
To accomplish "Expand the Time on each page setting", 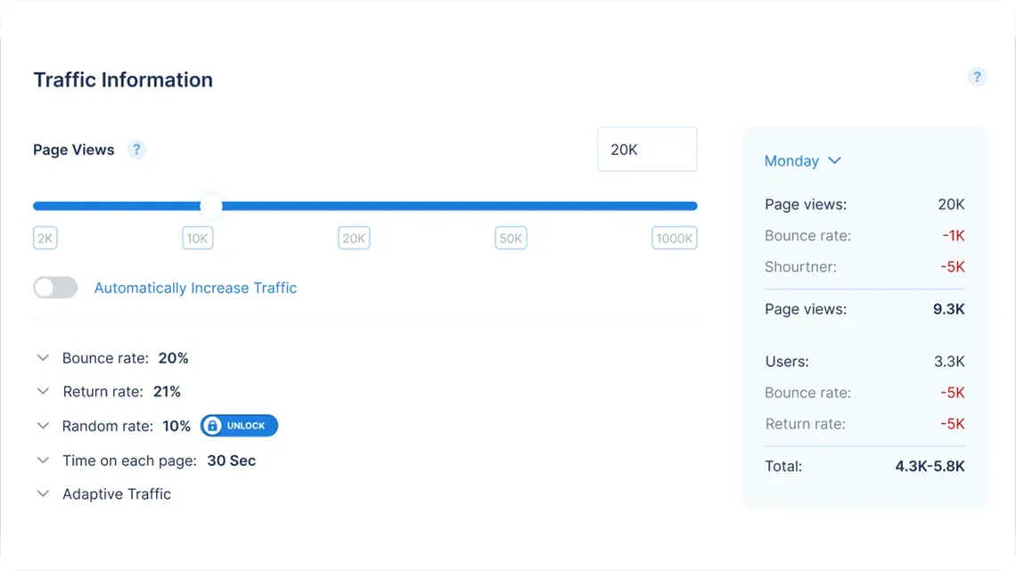I will (44, 461).
